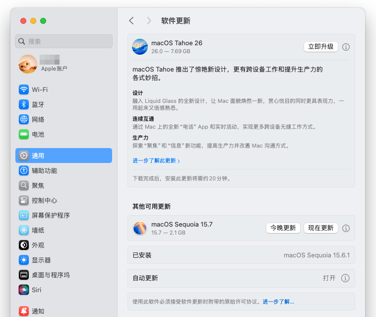Select the 蓝牙 label in sidebar
The height and width of the screenshot is (317, 376).
pyautogui.click(x=38, y=104)
